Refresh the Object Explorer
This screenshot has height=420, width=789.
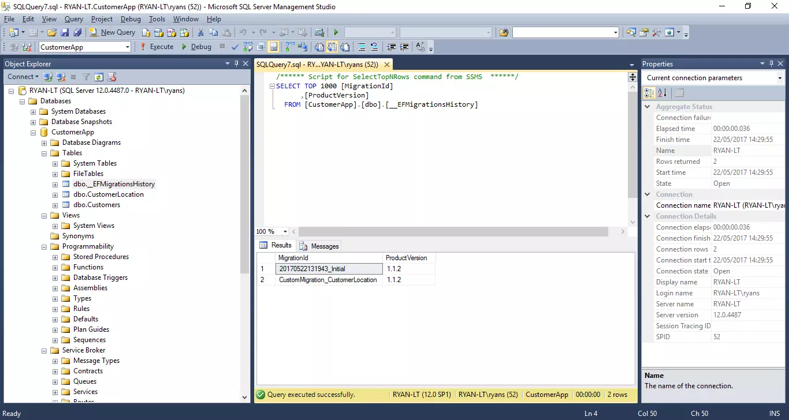tap(99, 77)
